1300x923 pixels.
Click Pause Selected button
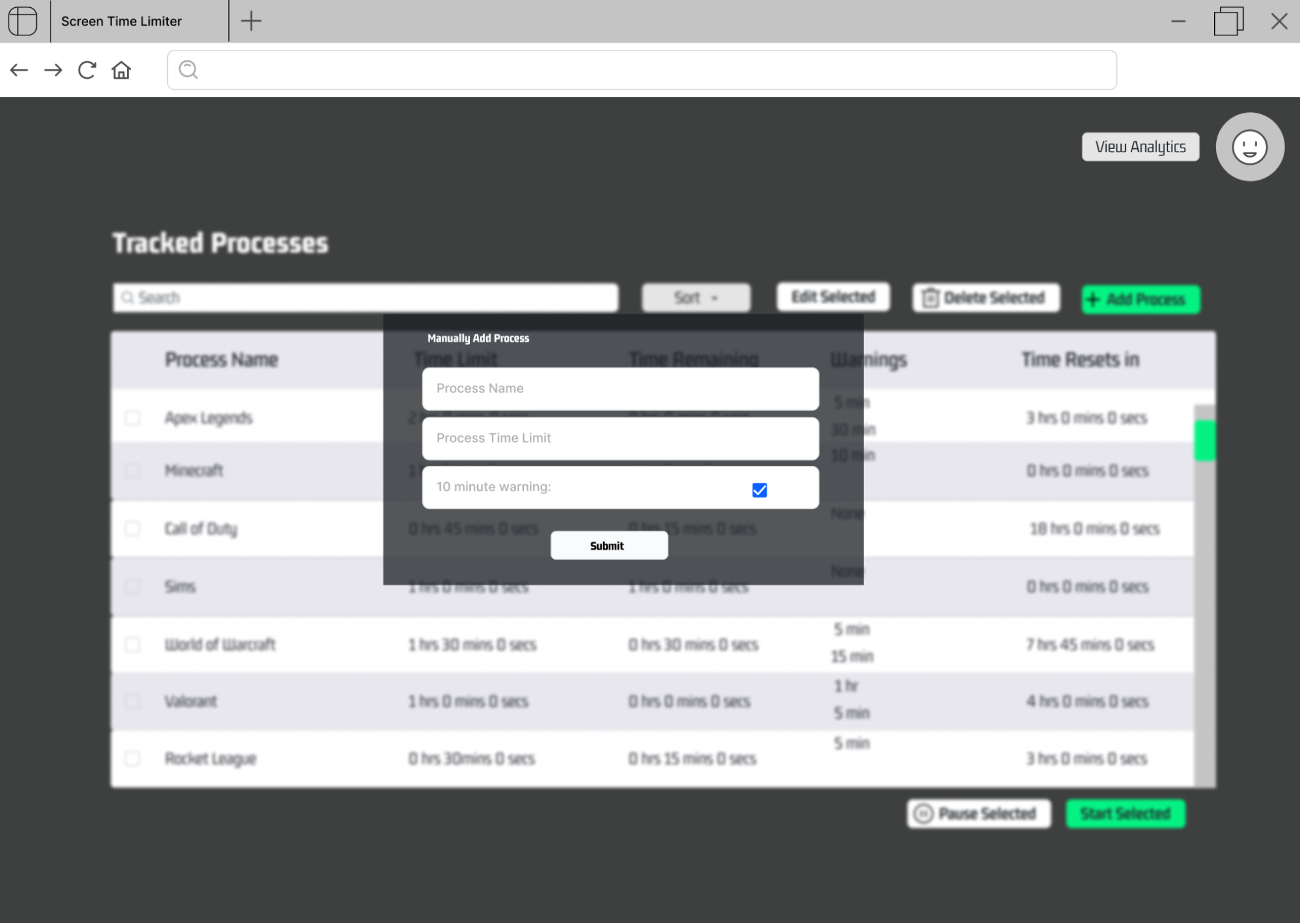point(978,813)
